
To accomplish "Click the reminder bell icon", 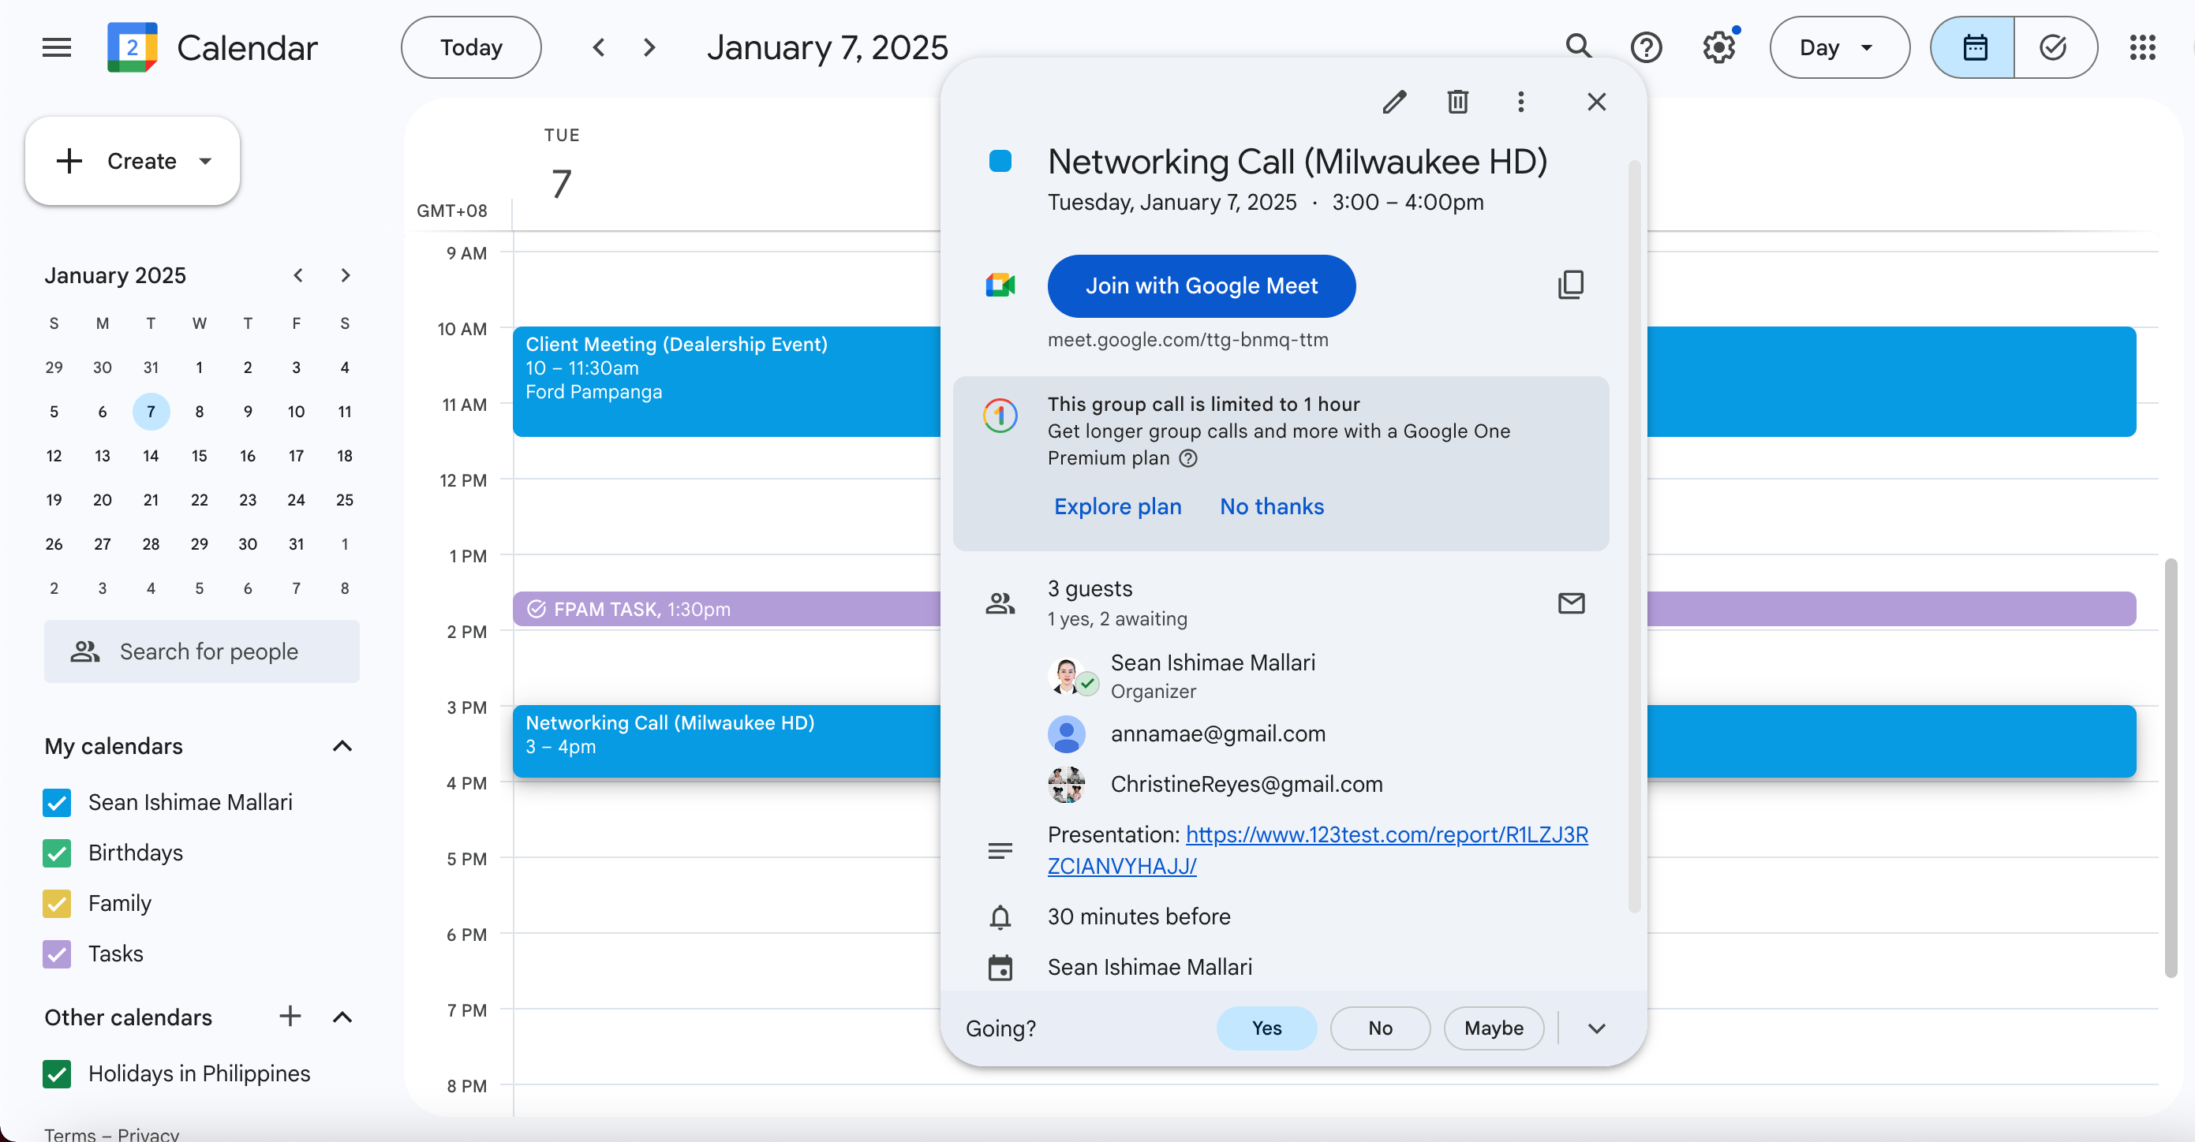I will pos(1000,917).
